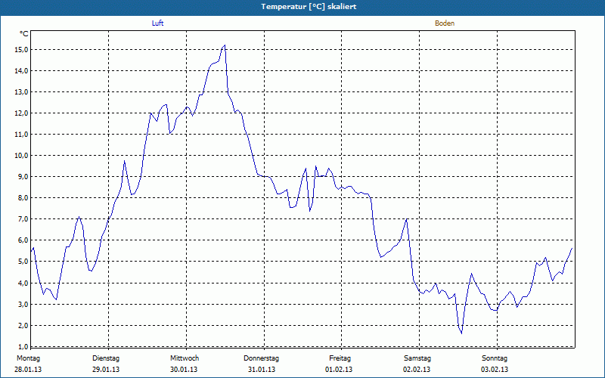Click the 'Luft' legend label
This screenshot has width=605, height=378.
pyautogui.click(x=157, y=23)
